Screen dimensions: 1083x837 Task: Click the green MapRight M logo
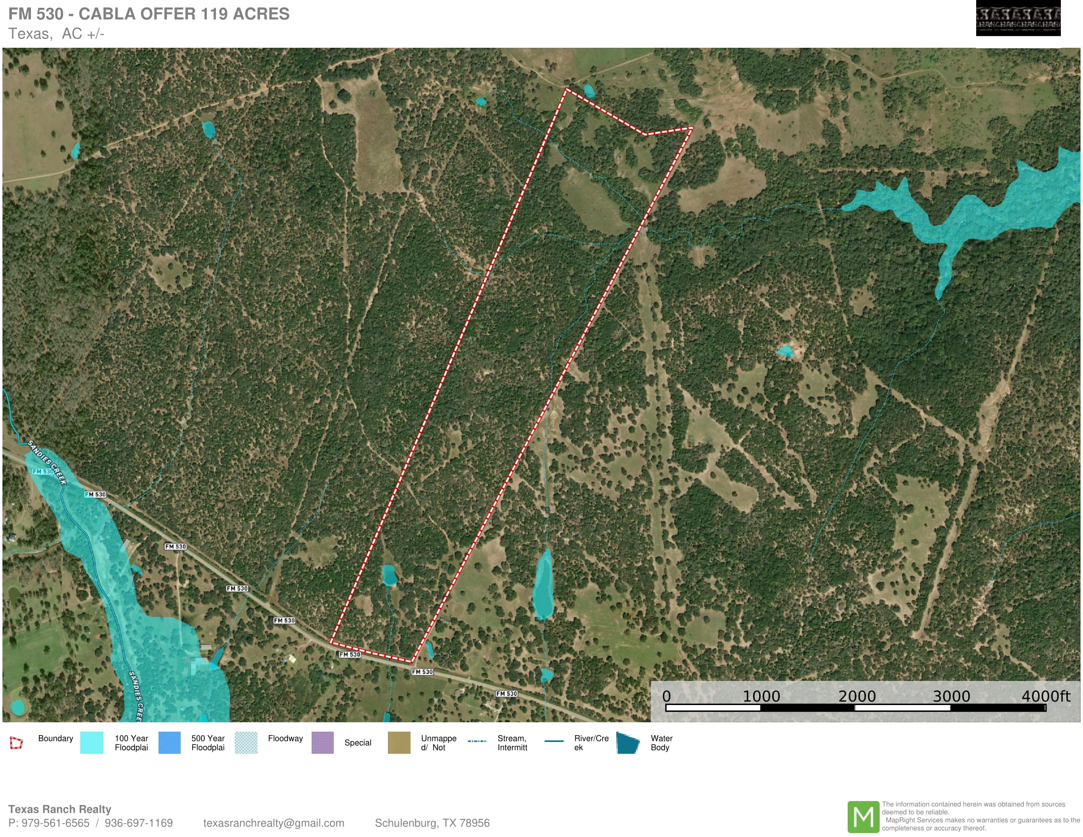click(863, 817)
